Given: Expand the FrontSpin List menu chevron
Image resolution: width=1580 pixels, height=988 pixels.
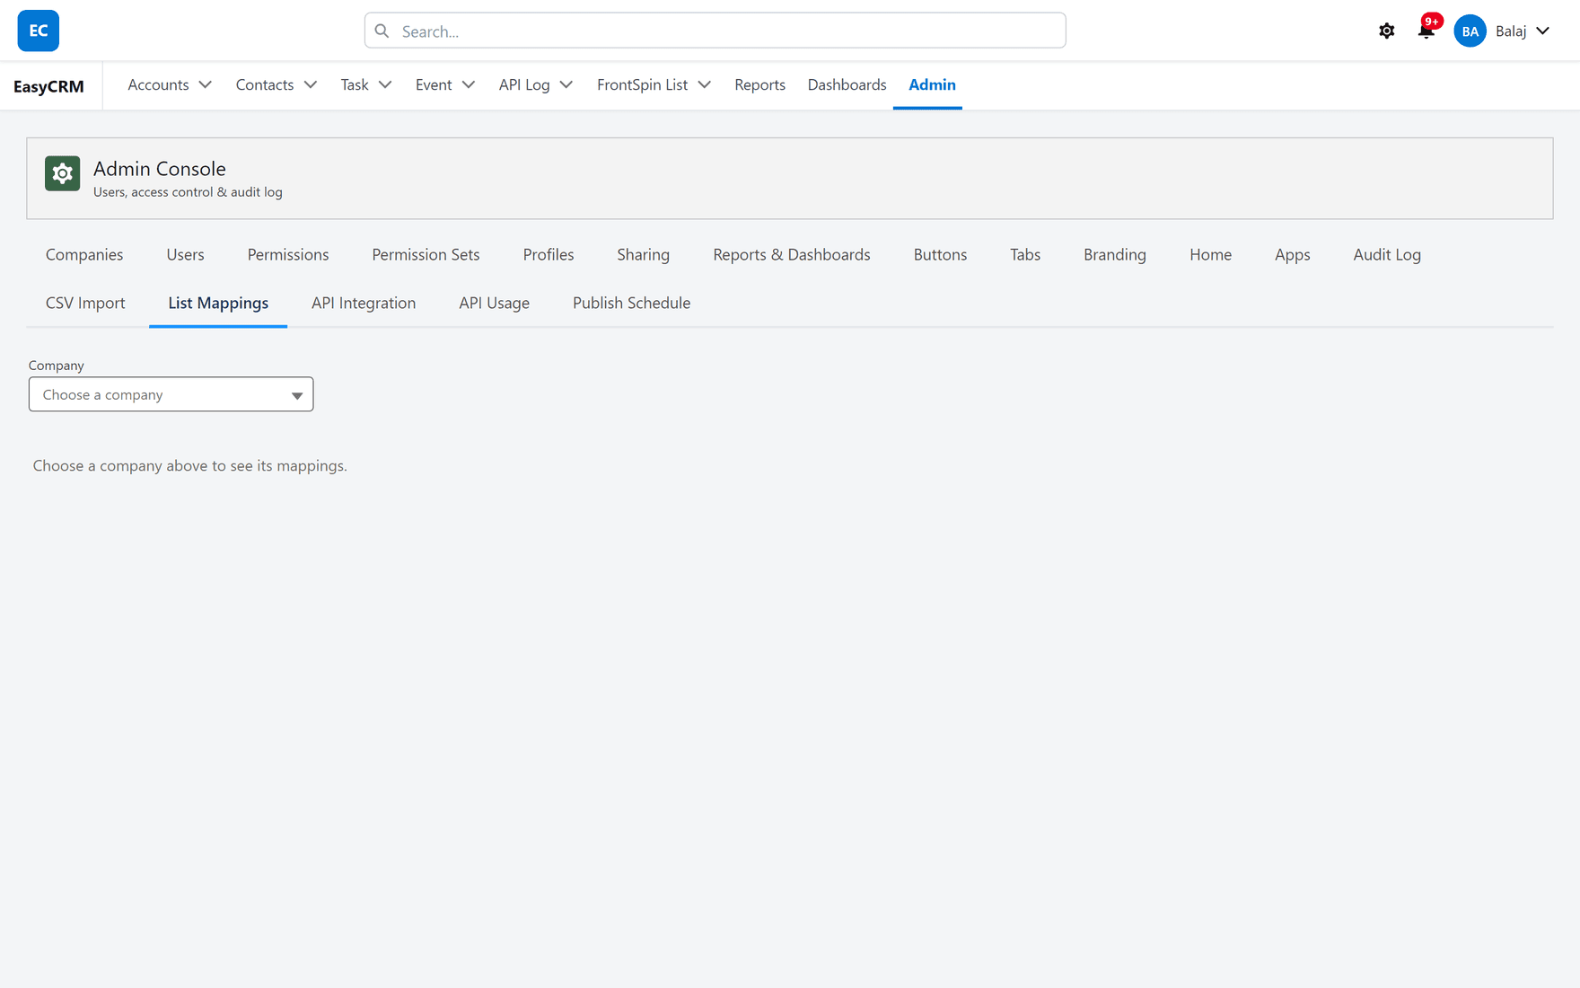Looking at the screenshot, I should (x=705, y=84).
